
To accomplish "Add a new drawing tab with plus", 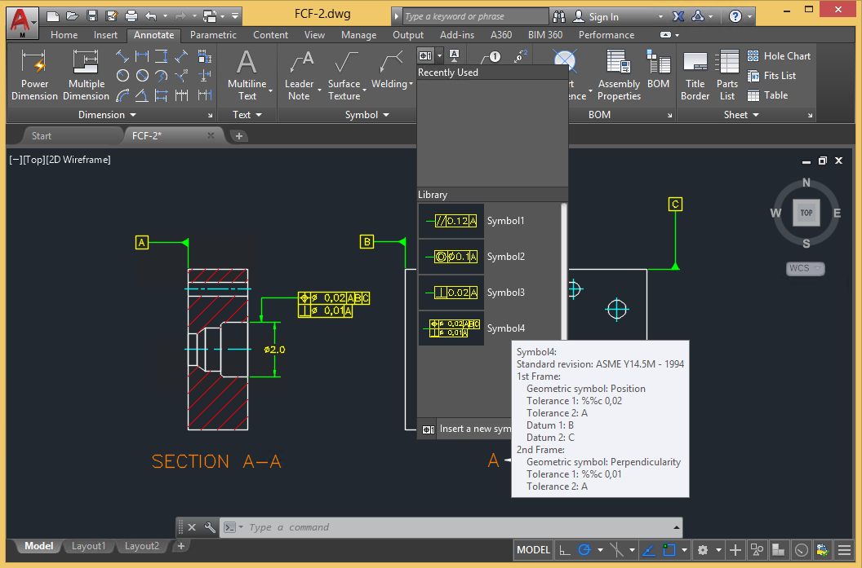I will coord(238,136).
